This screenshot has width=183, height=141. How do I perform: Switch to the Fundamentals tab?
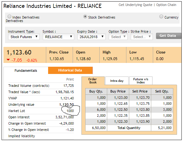(26, 70)
